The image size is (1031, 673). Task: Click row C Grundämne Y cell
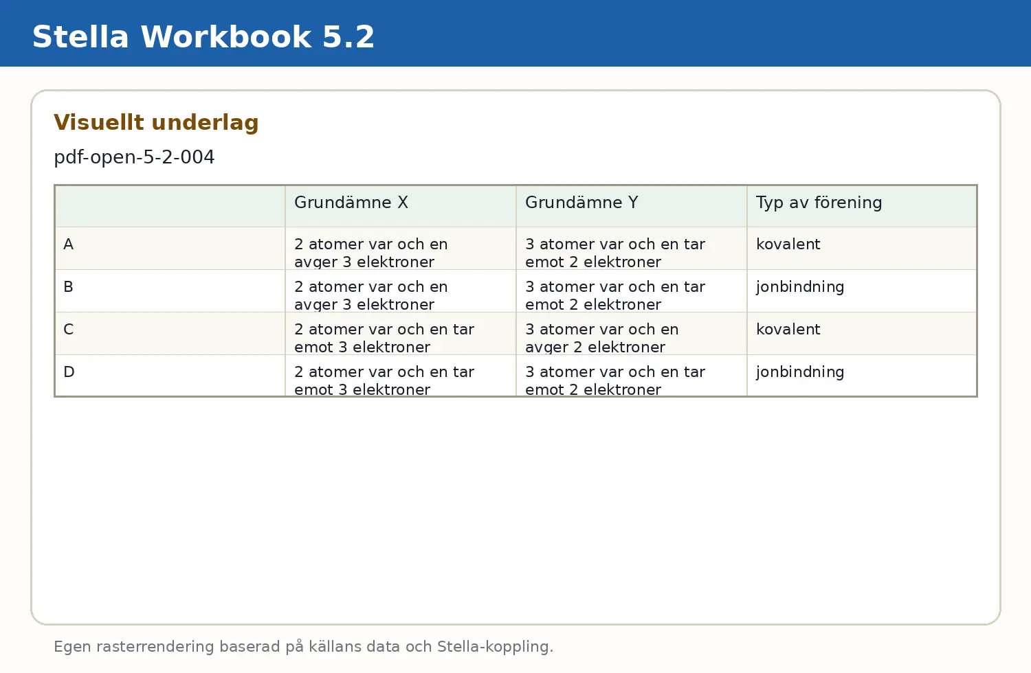(632, 334)
